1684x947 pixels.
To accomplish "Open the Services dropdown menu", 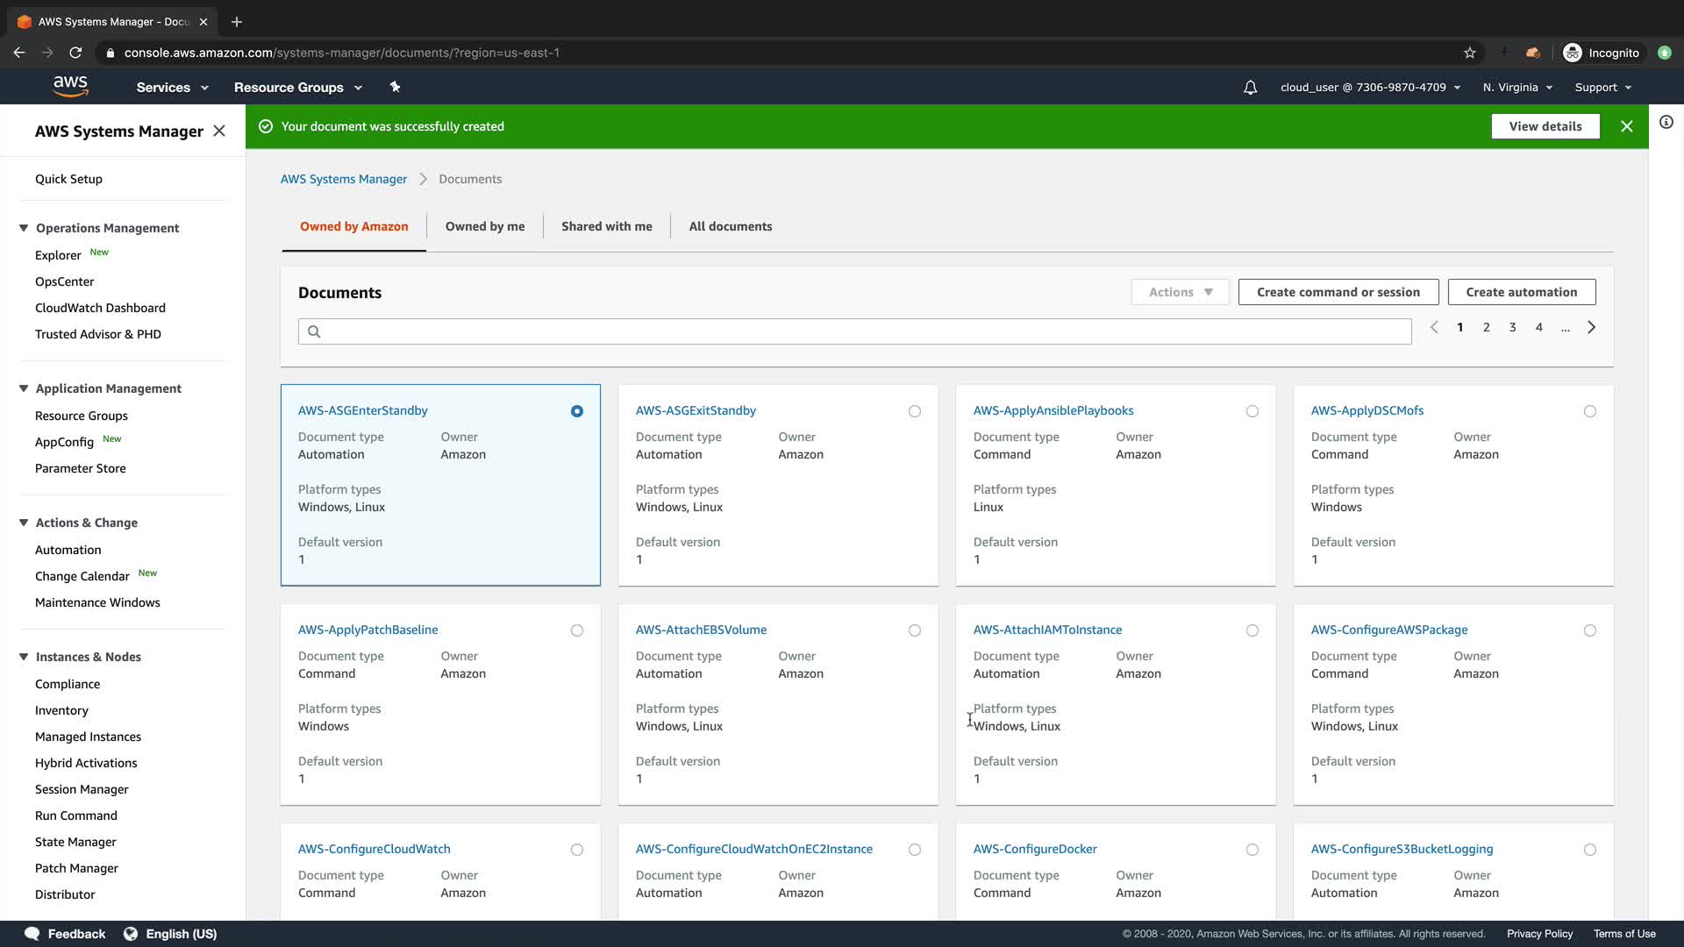I will (172, 88).
